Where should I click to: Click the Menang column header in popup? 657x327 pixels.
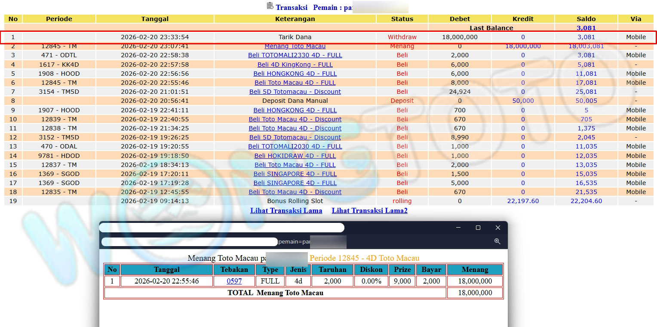[475, 270]
